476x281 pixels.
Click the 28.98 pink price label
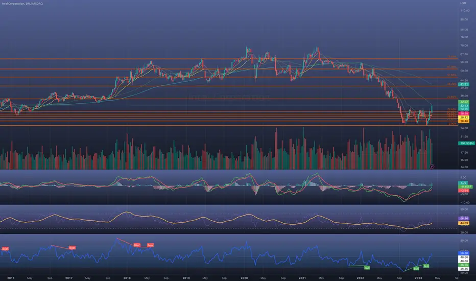[464, 113]
